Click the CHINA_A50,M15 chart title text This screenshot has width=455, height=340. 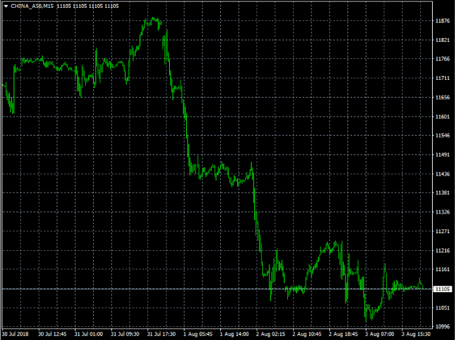click(x=32, y=6)
